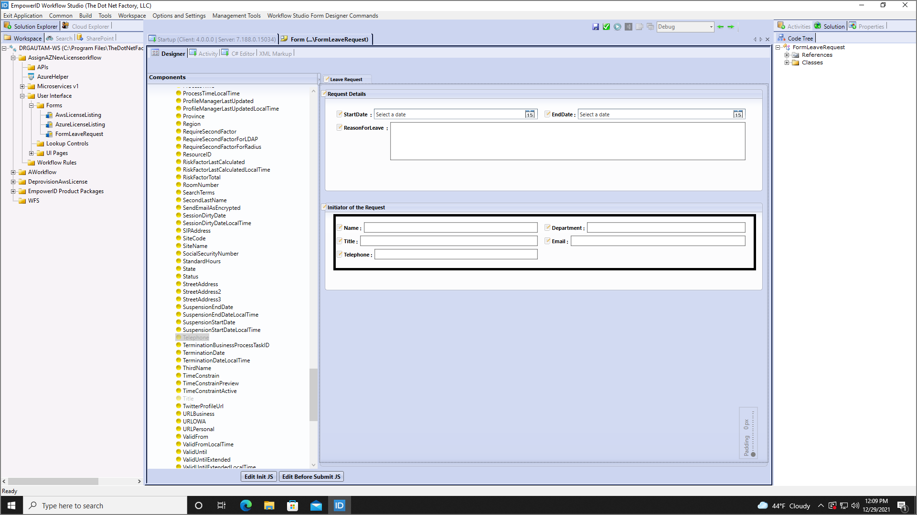This screenshot has width=917, height=515.
Task: Open Microsoft Edge from the taskbar
Action: (x=246, y=505)
